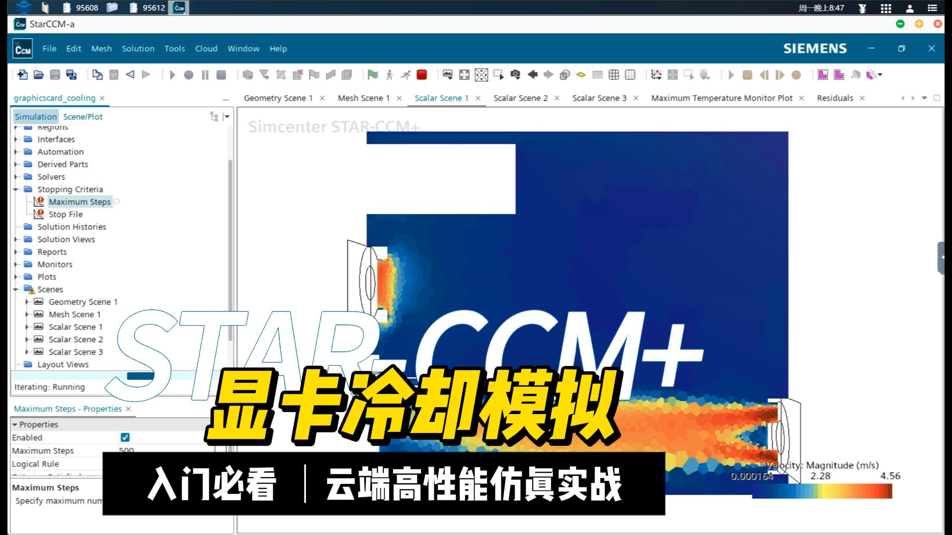Expand the Derived Parts node

point(16,164)
